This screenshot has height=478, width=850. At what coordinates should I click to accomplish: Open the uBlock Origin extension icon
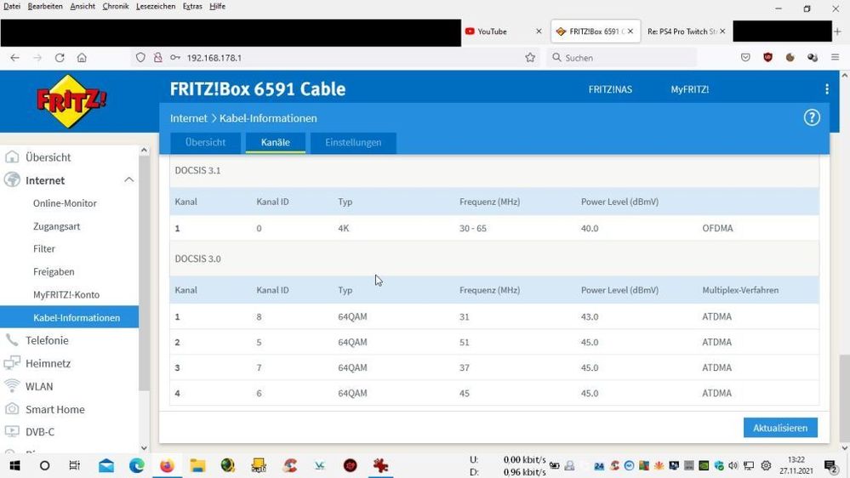point(767,58)
